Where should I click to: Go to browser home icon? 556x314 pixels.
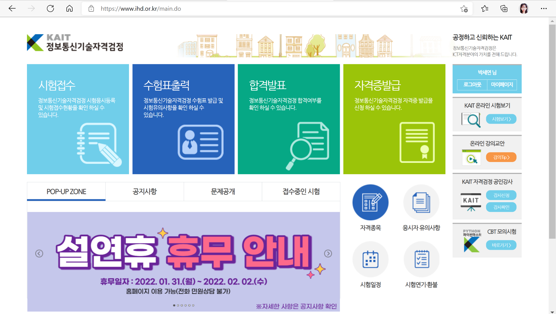(69, 9)
